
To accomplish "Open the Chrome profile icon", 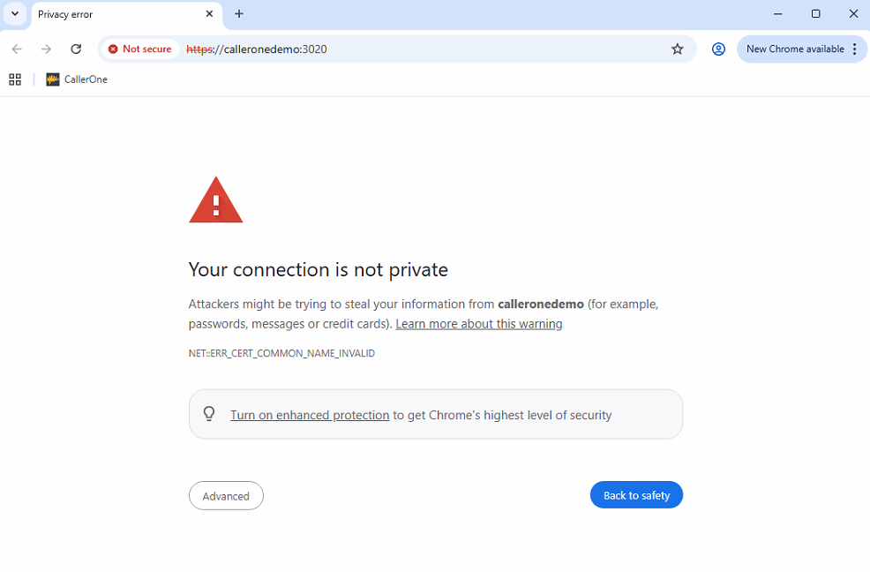I will coord(718,49).
